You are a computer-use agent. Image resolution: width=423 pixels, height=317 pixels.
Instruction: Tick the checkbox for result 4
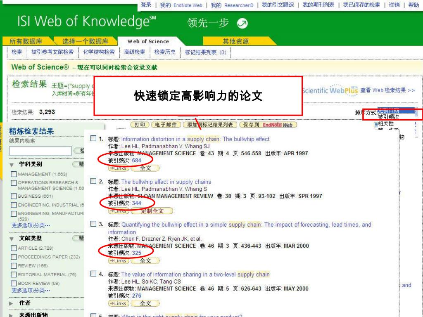coord(93,274)
